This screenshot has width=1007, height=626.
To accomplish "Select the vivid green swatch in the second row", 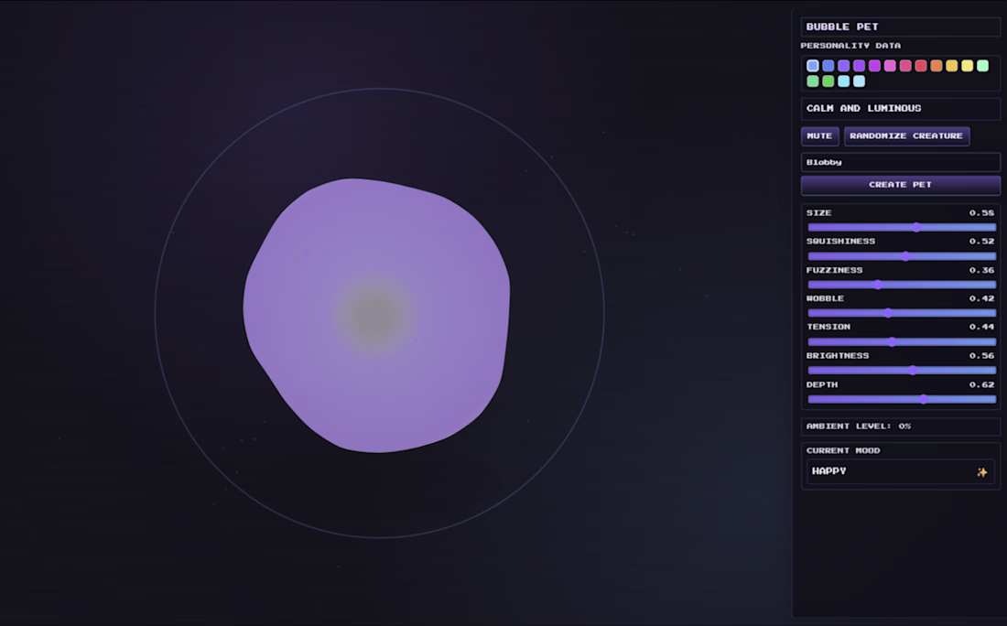I will (828, 81).
